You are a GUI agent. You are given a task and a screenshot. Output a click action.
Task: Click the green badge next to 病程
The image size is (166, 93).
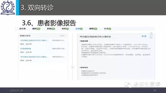[x=39, y=29]
